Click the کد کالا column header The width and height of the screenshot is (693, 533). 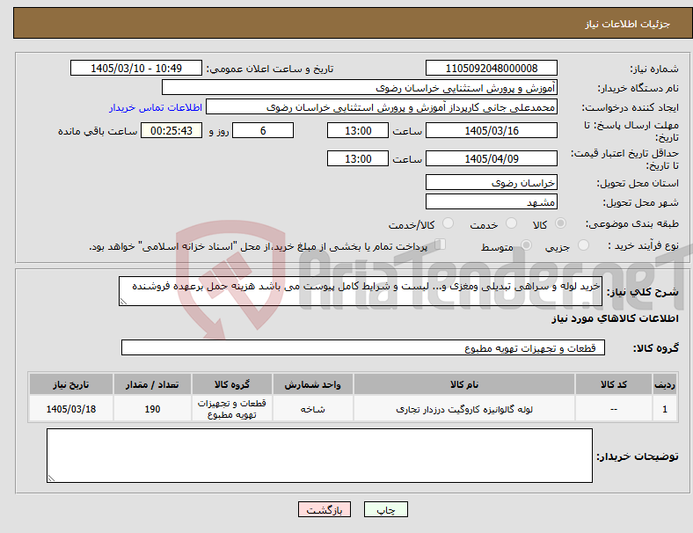[614, 384]
